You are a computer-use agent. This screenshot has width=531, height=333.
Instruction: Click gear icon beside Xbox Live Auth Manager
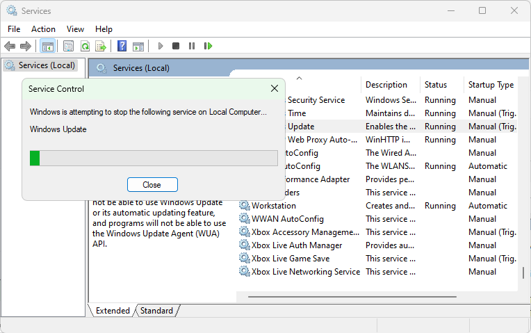click(244, 245)
